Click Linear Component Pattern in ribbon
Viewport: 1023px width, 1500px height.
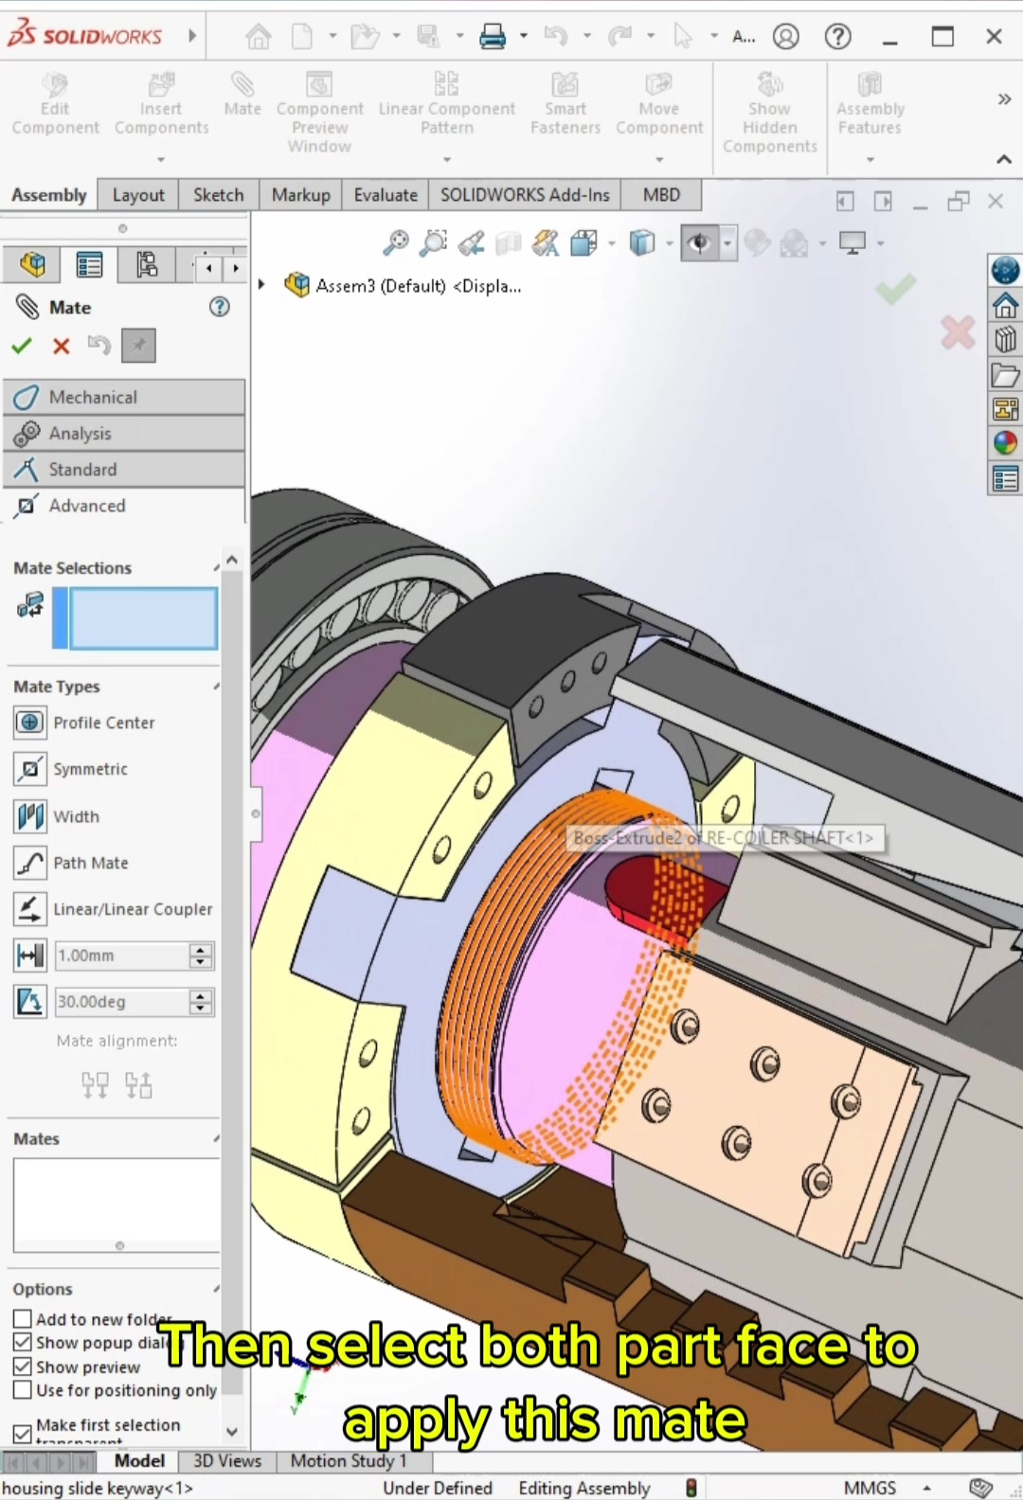pyautogui.click(x=446, y=104)
